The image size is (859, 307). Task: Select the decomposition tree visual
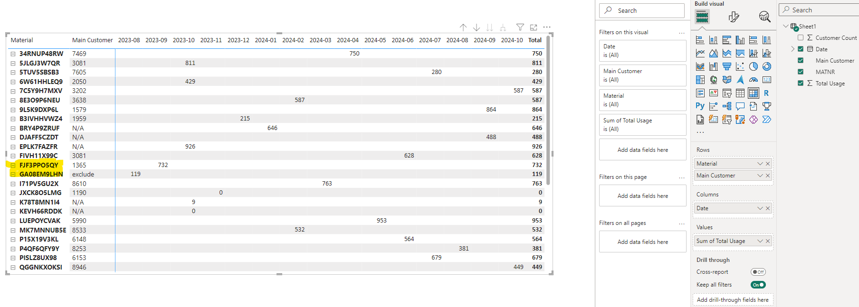pyautogui.click(x=726, y=106)
